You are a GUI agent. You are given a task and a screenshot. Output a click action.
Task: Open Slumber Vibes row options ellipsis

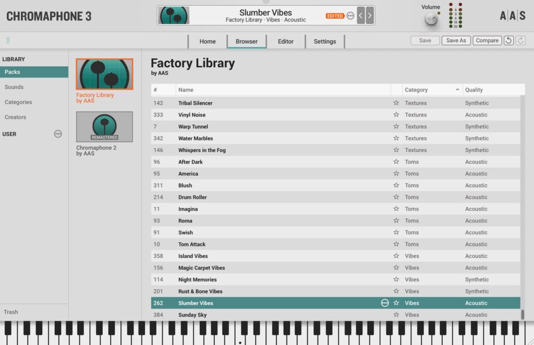click(385, 303)
